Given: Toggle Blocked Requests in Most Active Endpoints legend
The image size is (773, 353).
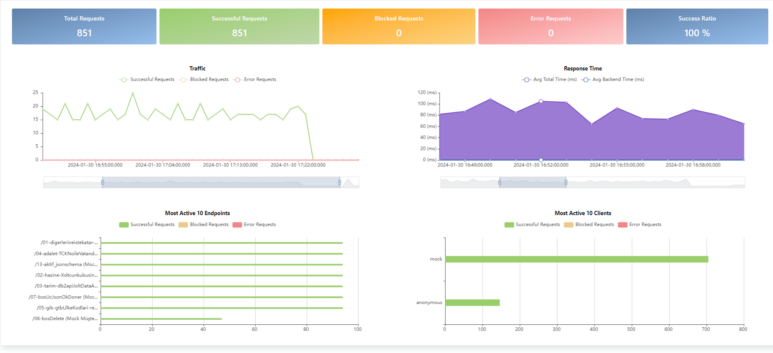Looking at the screenshot, I should (204, 225).
